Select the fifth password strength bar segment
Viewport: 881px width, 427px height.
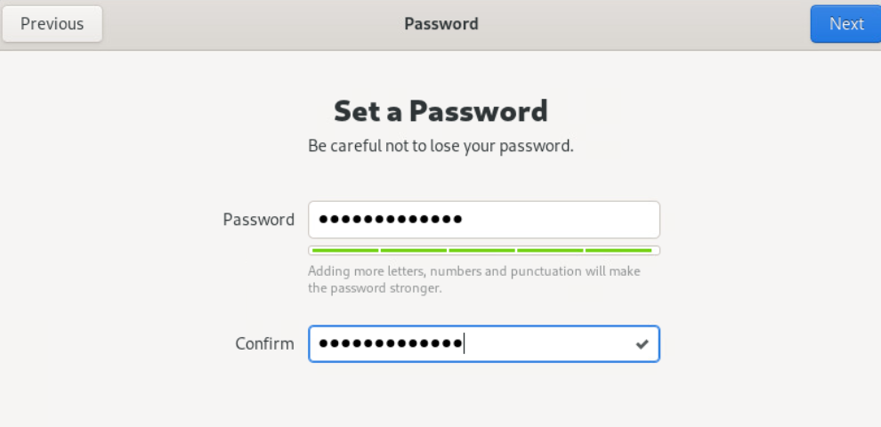point(618,251)
